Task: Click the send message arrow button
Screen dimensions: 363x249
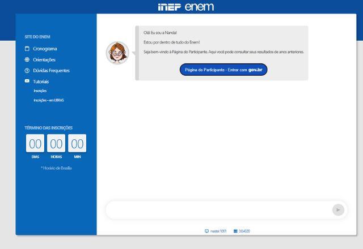Action: [x=338, y=210]
